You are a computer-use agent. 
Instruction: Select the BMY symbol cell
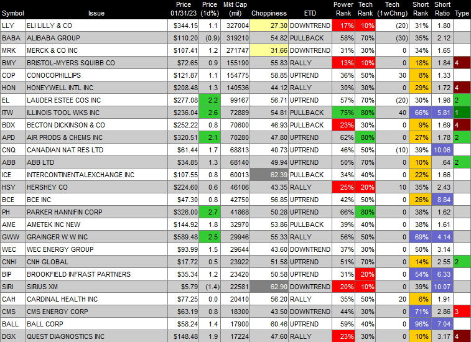[12, 63]
